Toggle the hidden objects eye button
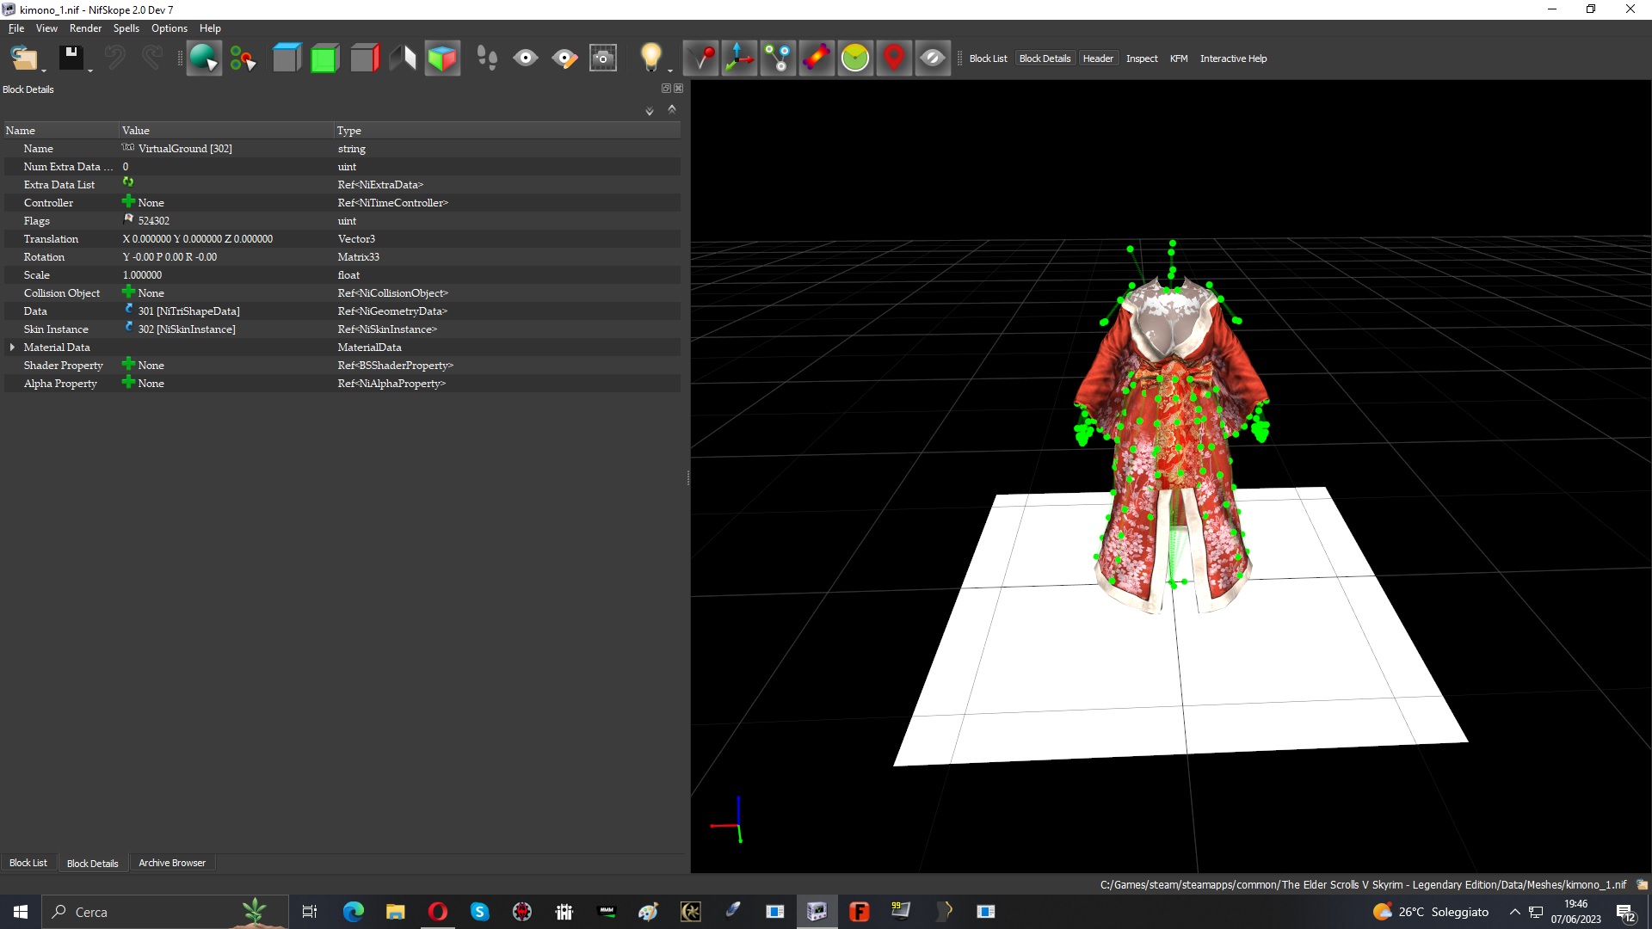The width and height of the screenshot is (1652, 929). (x=933, y=58)
